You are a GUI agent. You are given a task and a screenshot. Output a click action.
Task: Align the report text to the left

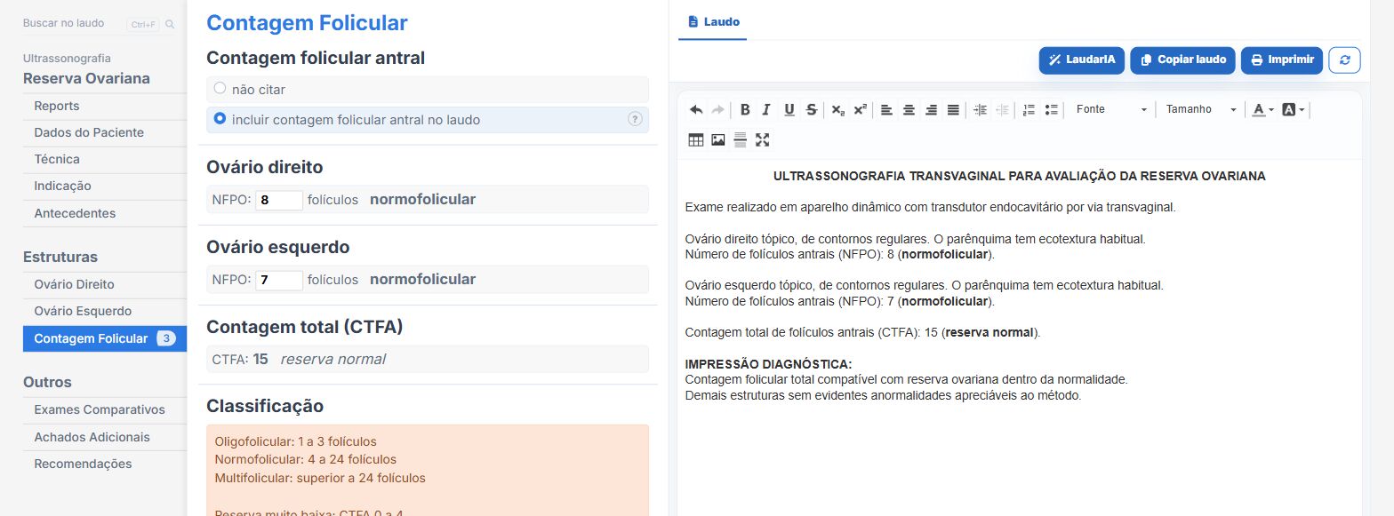point(886,109)
